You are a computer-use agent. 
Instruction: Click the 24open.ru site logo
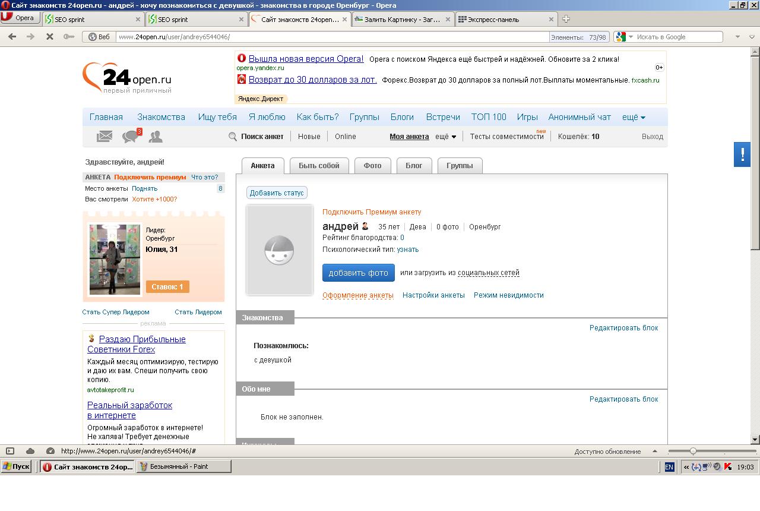127,78
